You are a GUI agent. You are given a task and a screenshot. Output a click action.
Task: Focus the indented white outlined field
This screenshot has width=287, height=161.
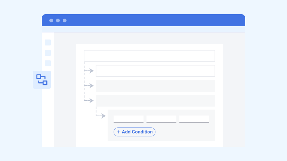155,71
